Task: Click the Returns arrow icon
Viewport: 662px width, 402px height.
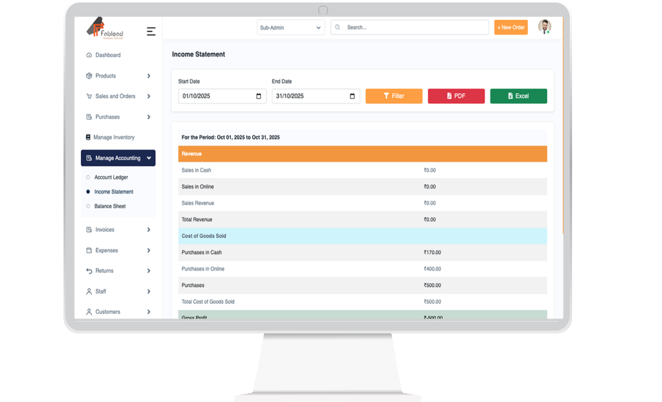Action: [x=89, y=270]
